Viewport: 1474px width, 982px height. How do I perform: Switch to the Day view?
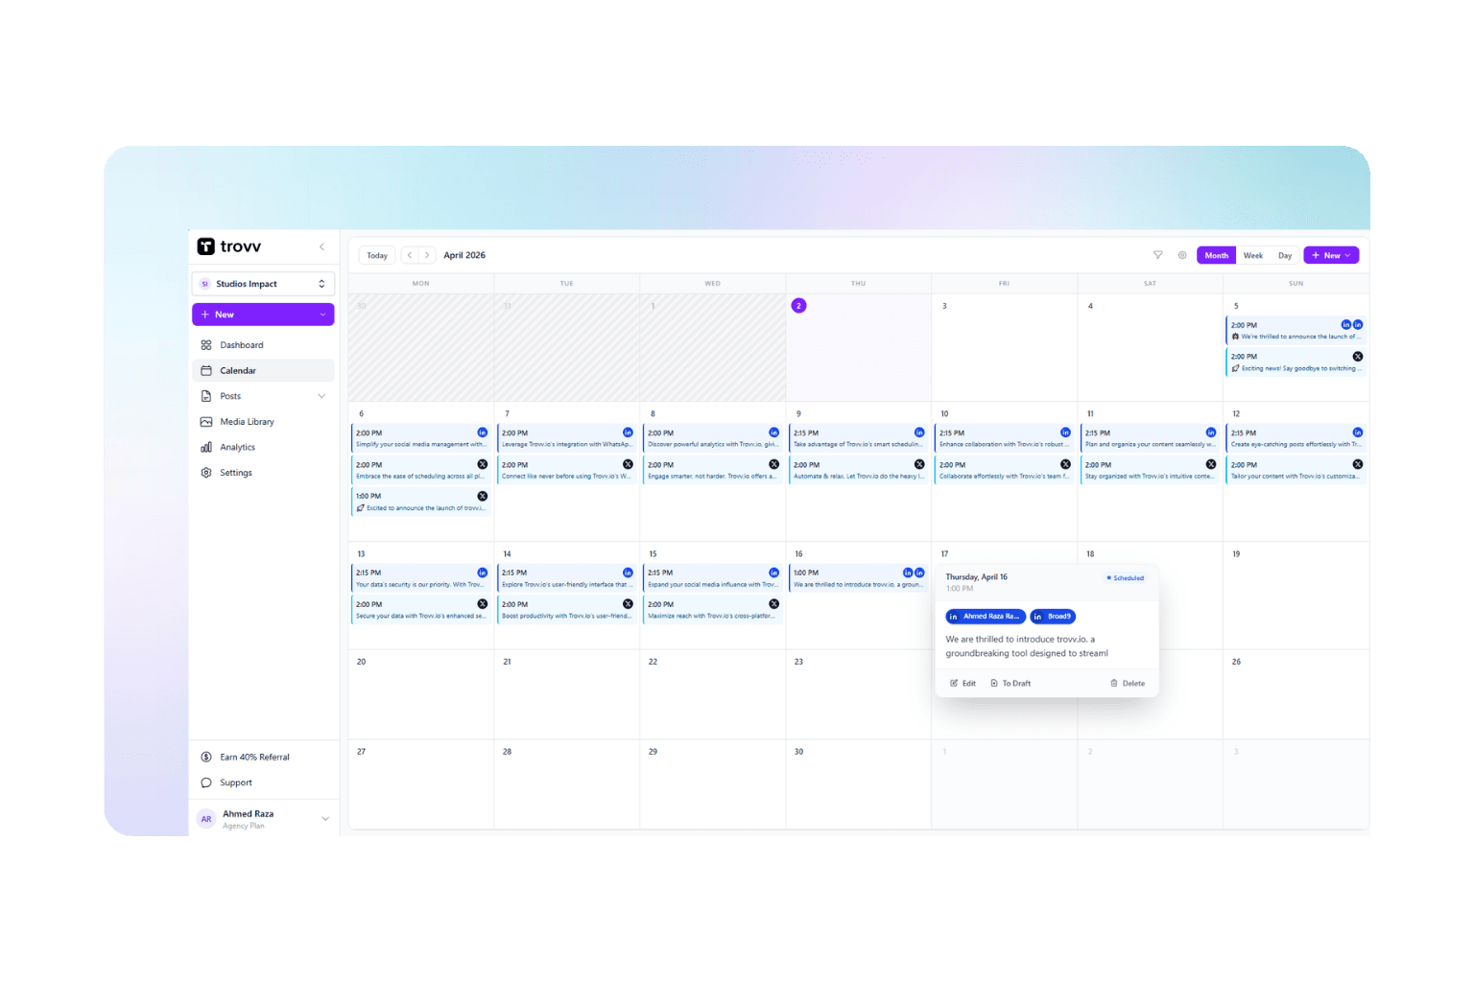click(1284, 255)
